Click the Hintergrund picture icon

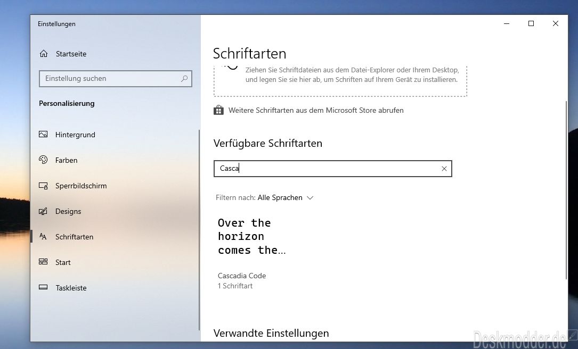tap(43, 135)
